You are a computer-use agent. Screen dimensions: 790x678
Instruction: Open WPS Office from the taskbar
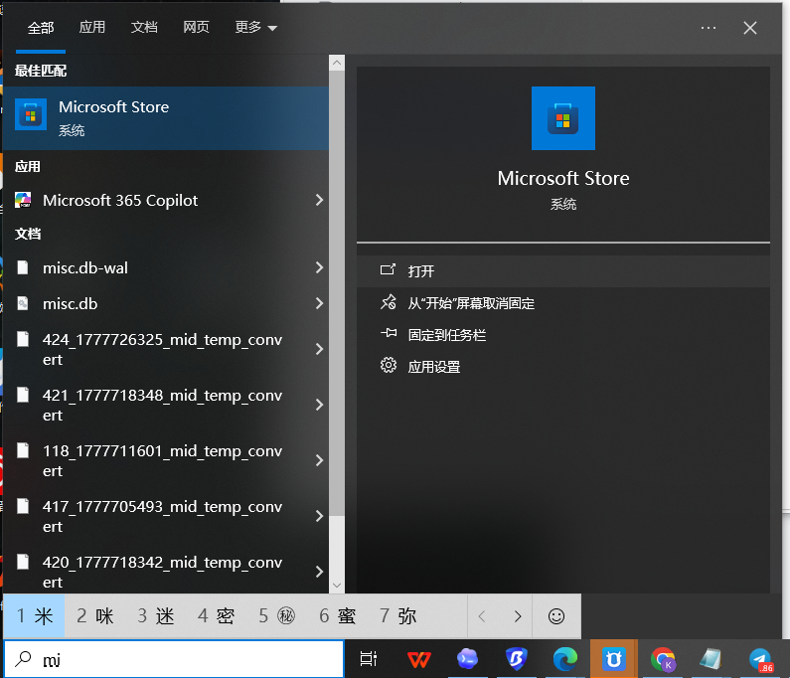point(419,659)
